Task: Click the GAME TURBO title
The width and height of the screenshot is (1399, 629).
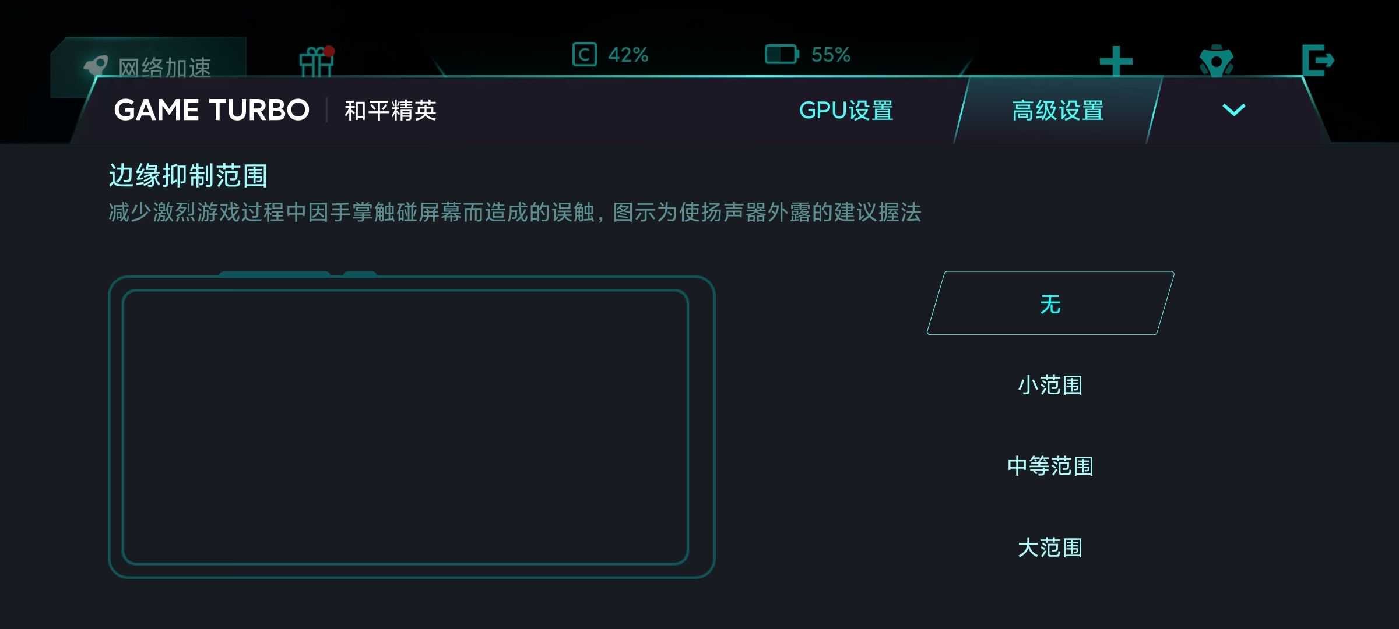Action: point(212,110)
